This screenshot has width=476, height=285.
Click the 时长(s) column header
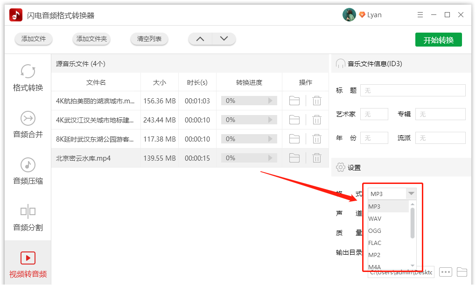[197, 82]
